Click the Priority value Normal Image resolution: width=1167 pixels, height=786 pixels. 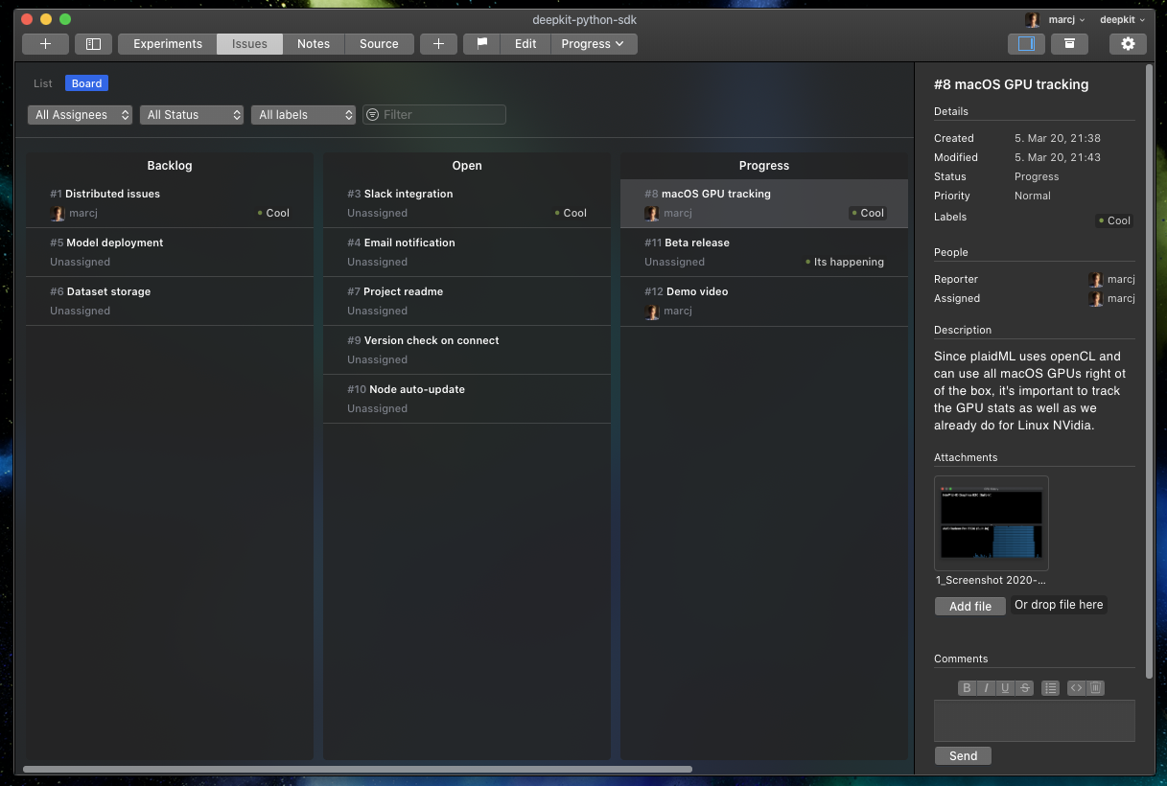(1033, 196)
